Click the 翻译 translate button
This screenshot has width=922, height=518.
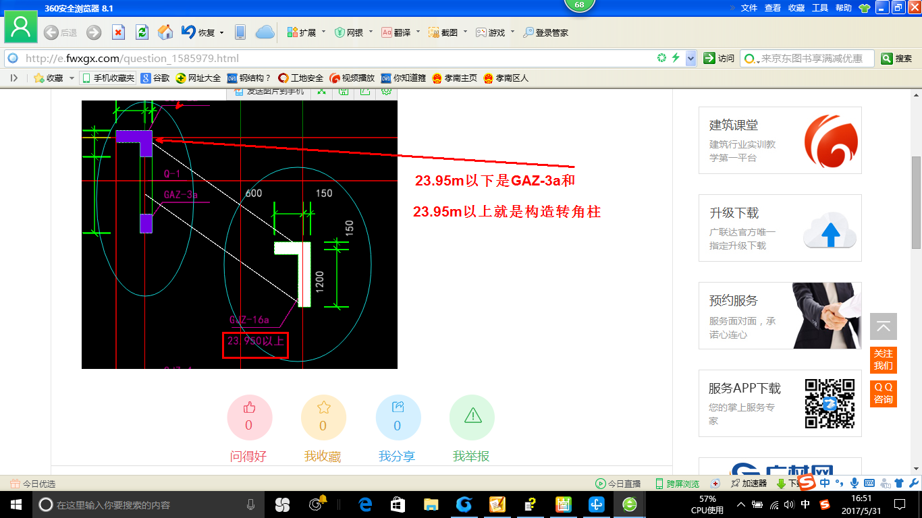point(396,32)
